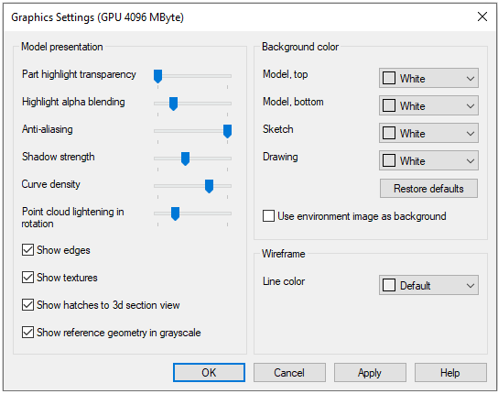The width and height of the screenshot is (498, 394).
Task: Click the Shadow strength slider handle
Action: 185,159
